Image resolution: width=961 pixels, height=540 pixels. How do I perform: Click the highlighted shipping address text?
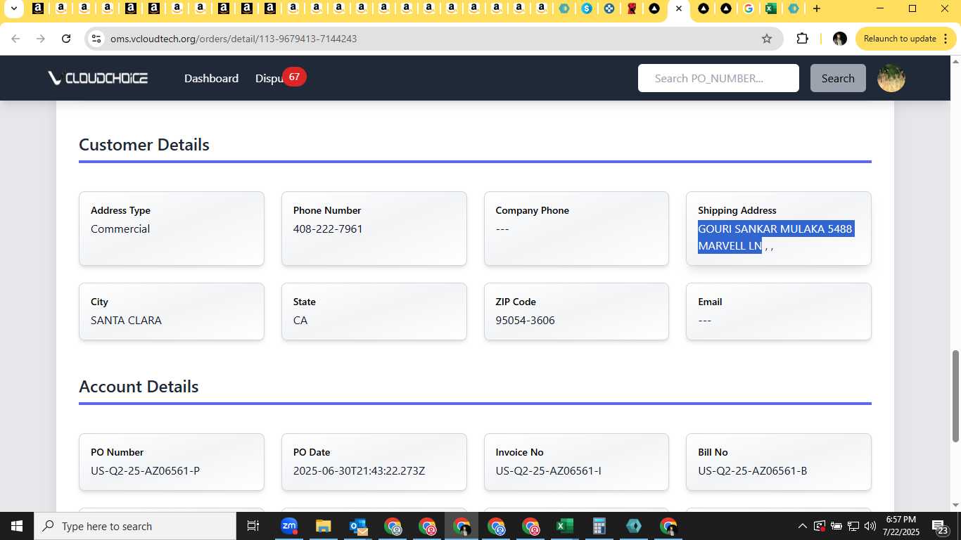click(775, 237)
